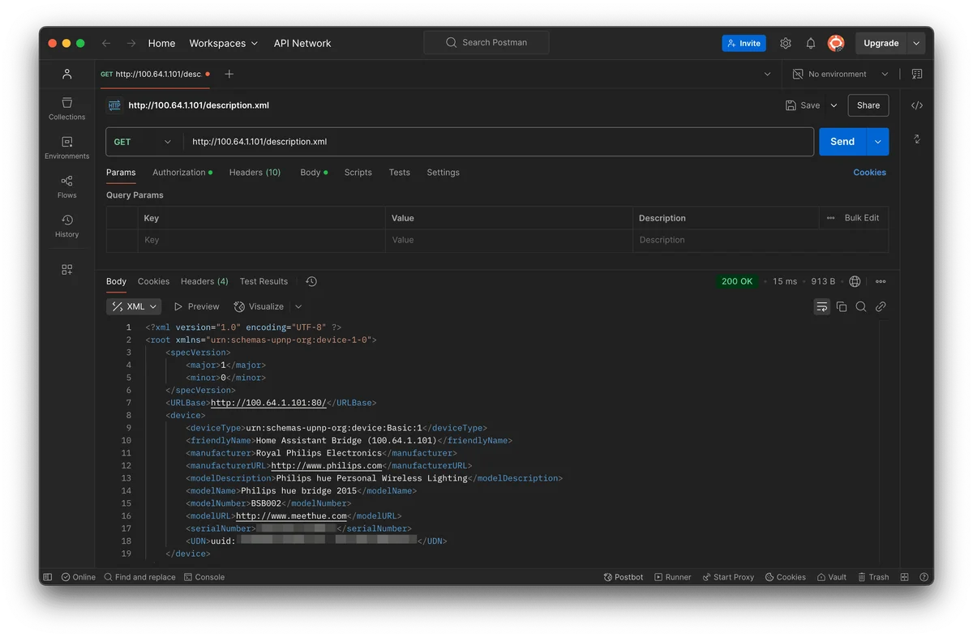Click the response link copy icon

pyautogui.click(x=881, y=306)
